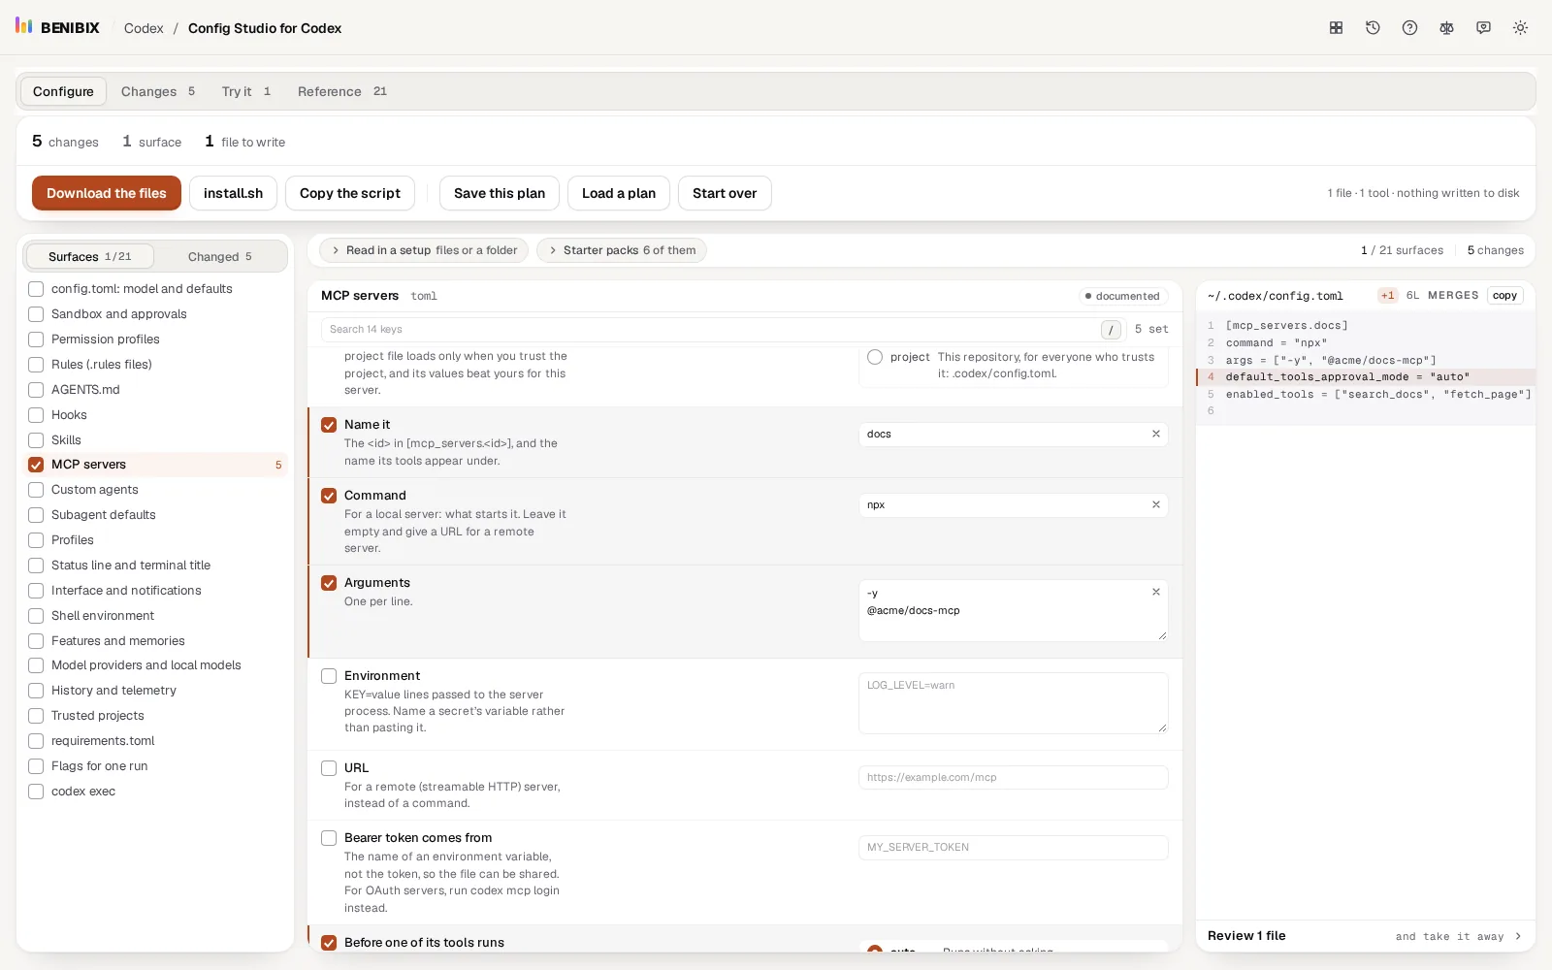Viewport: 1552px width, 970px height.
Task: Click the MY_SERVER_TOKEN input field
Action: click(1013, 848)
